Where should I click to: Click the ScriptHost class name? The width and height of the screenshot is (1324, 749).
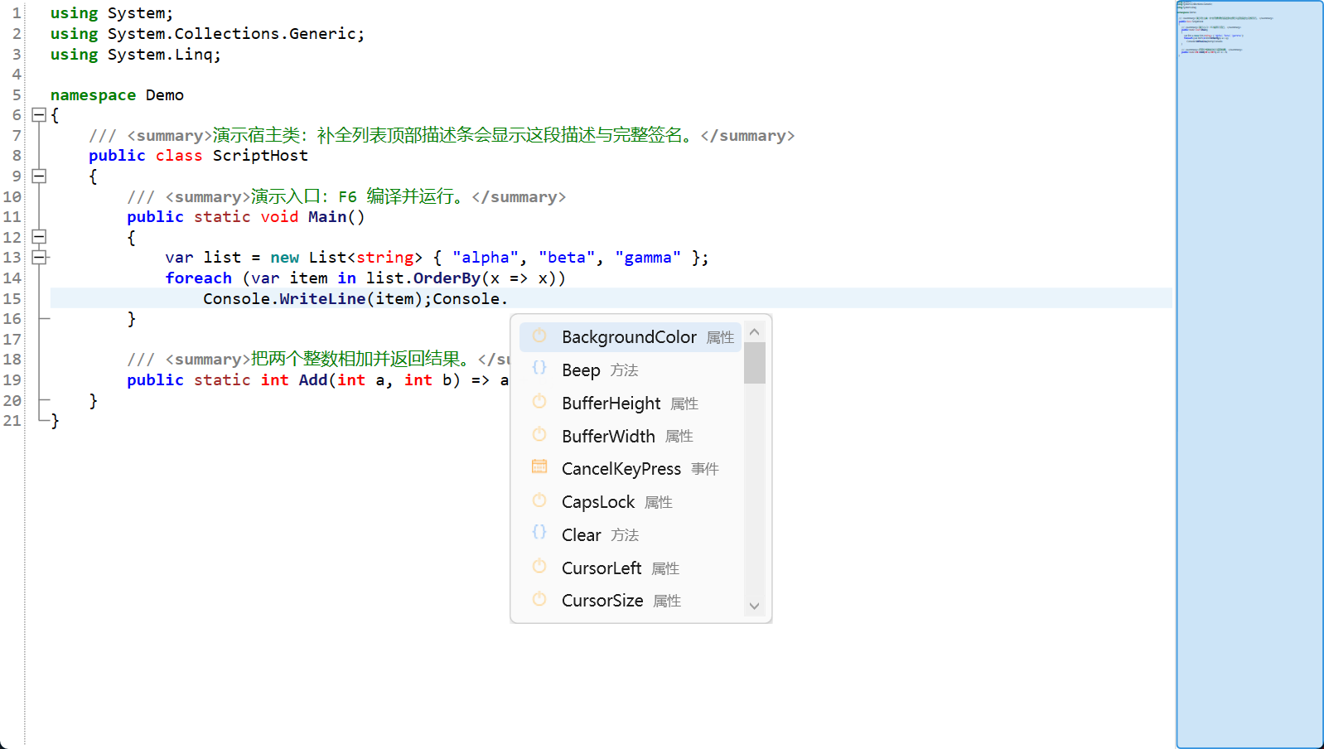tap(260, 156)
